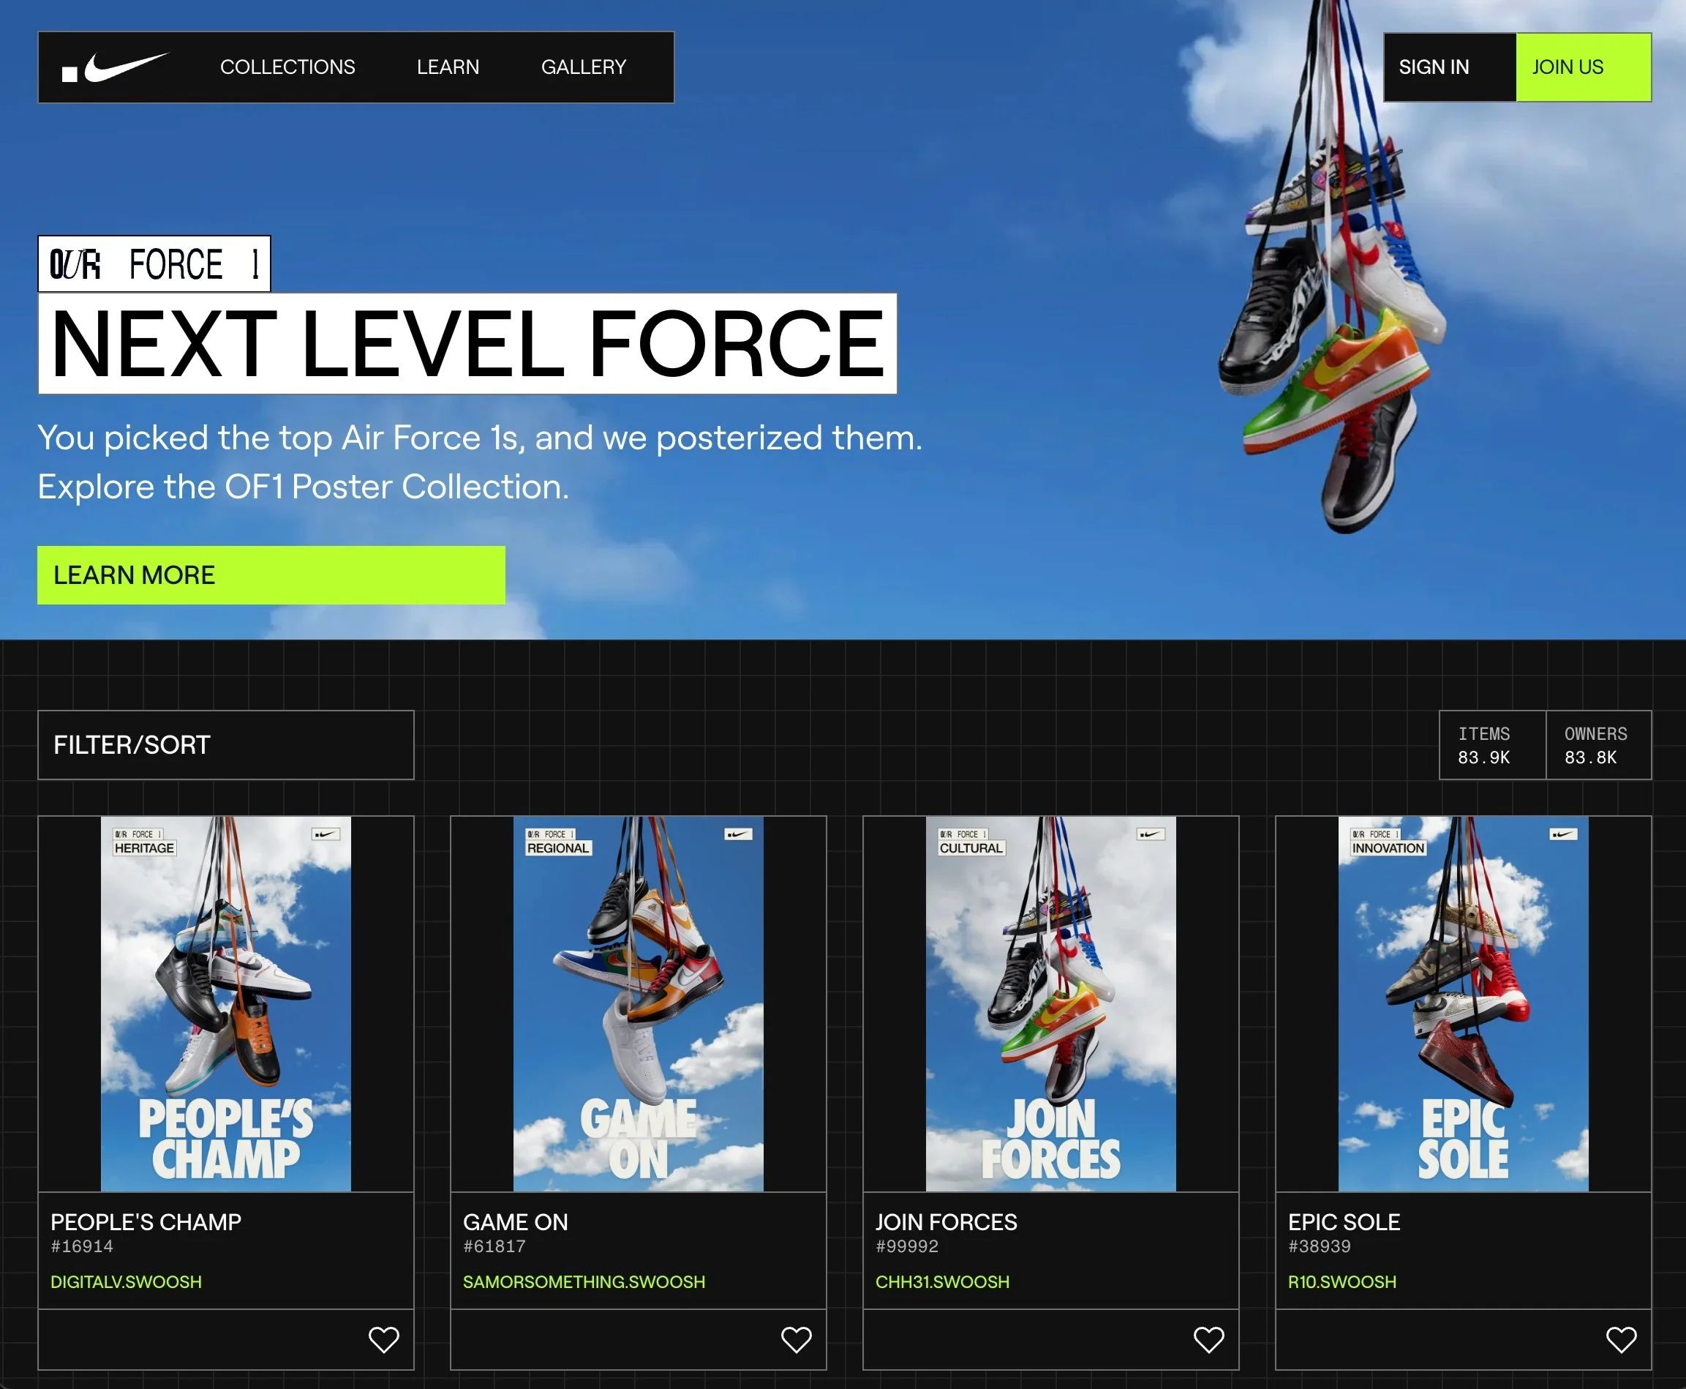Go to the Learn page
The width and height of the screenshot is (1686, 1389).
coord(448,67)
